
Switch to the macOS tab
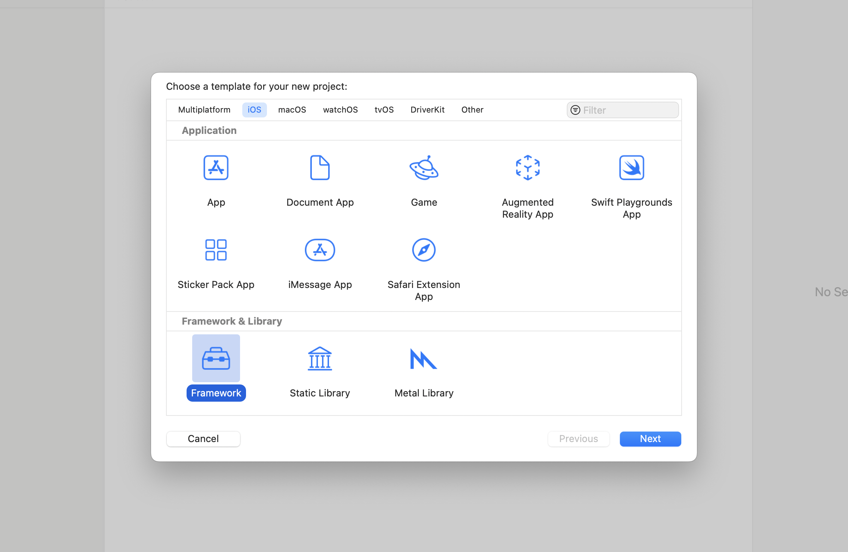pyautogui.click(x=292, y=110)
